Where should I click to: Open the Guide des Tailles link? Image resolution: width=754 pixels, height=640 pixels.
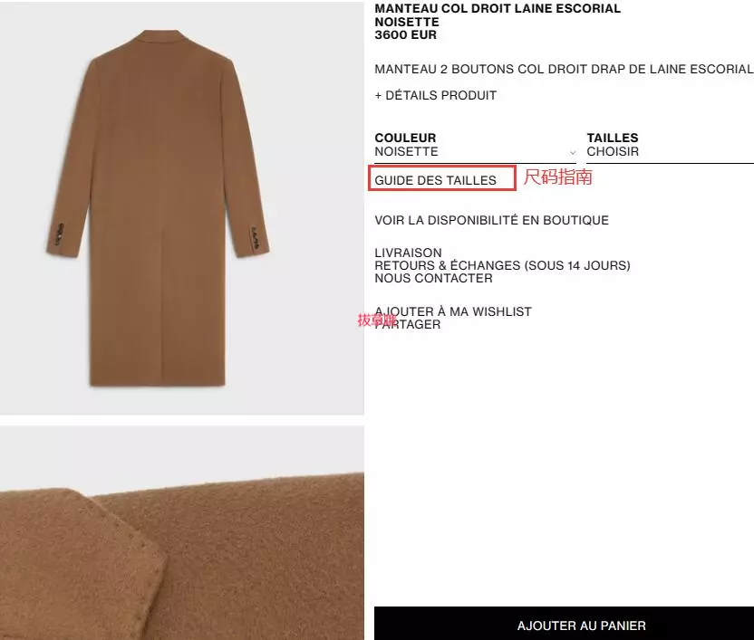[435, 180]
